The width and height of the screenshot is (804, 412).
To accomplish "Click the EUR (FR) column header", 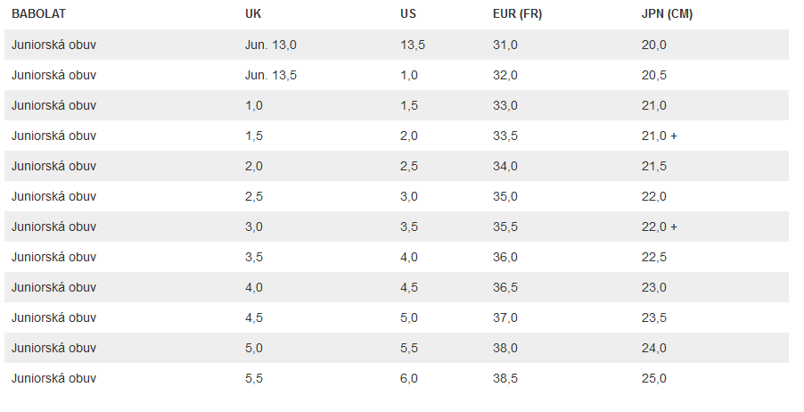I will pos(517,14).
